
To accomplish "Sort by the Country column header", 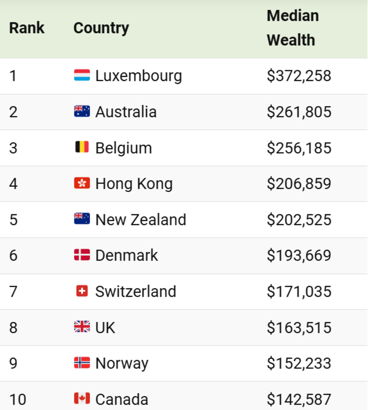I will click(x=101, y=28).
